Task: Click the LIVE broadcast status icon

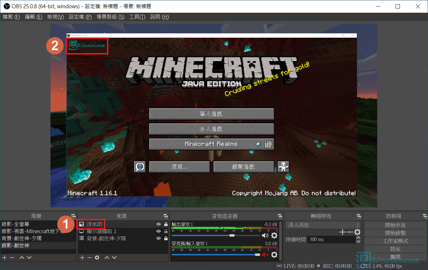Action: (279, 266)
